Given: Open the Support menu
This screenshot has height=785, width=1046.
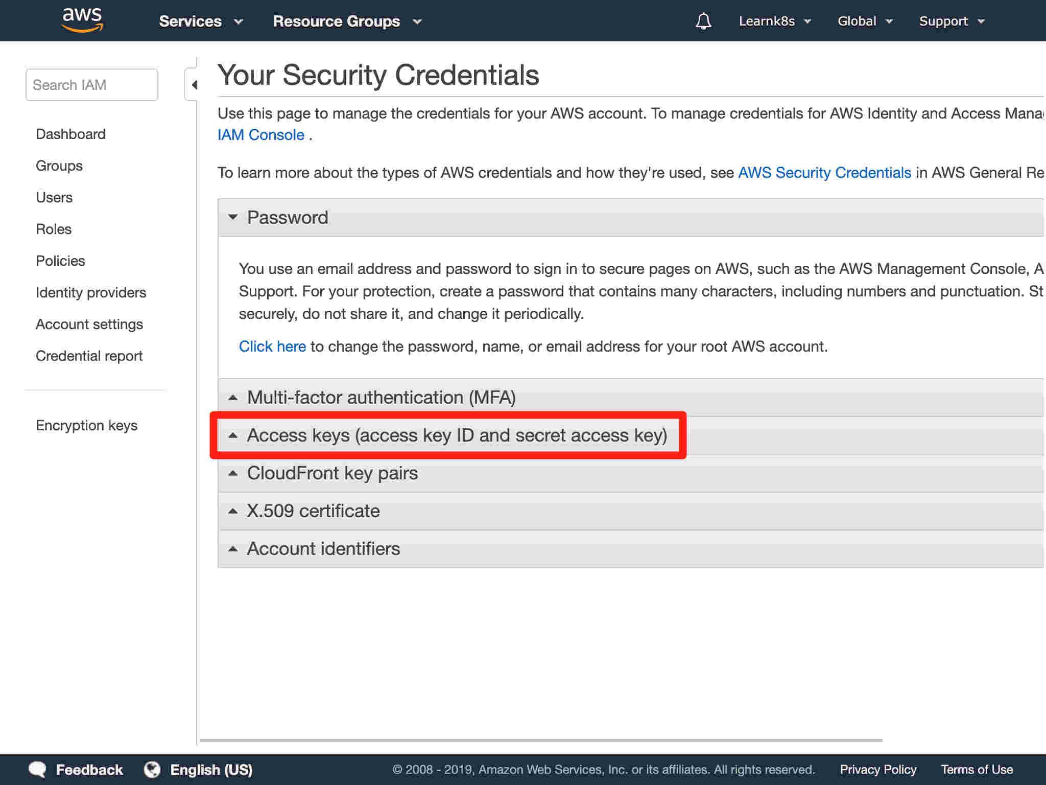Looking at the screenshot, I should [x=952, y=21].
